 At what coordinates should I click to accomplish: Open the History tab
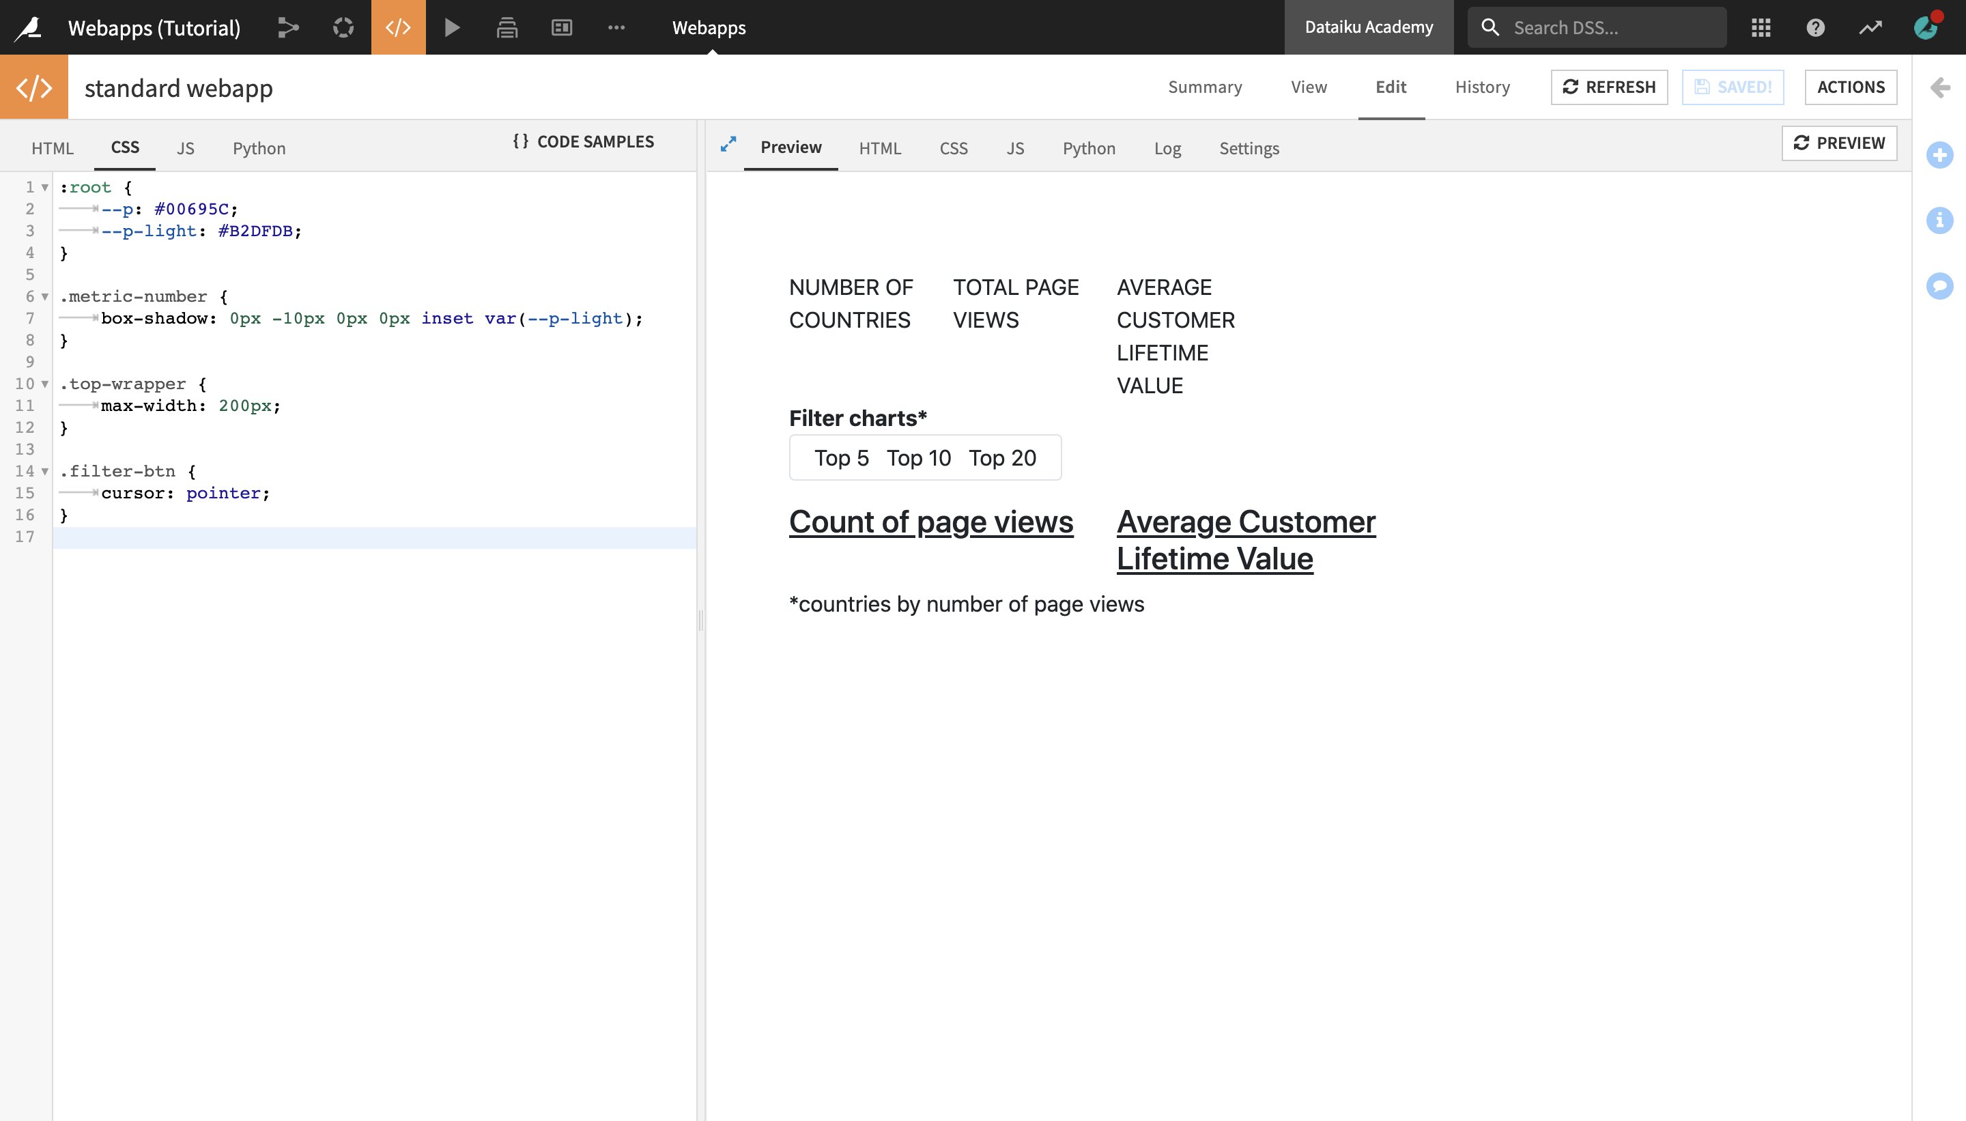1482,87
